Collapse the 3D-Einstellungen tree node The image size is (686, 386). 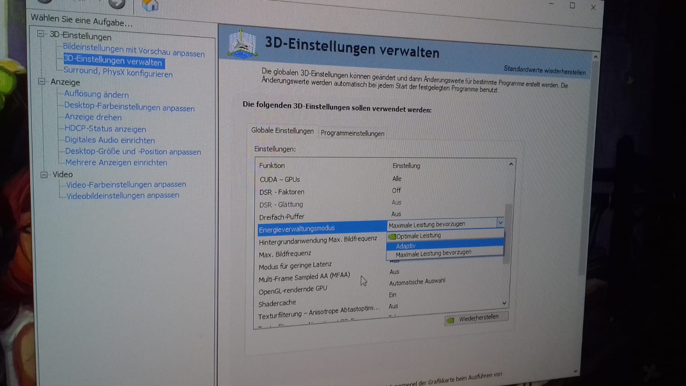tap(41, 33)
